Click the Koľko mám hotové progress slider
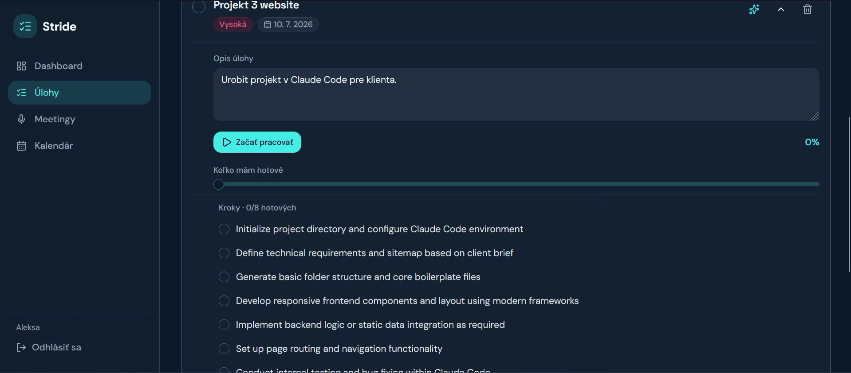 (516, 184)
